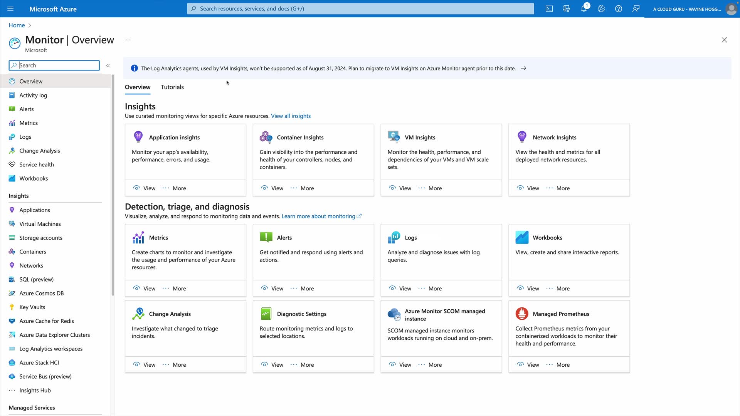Click the Managed Prometheus card icon
Screen dimensions: 740x416
pos(522,314)
